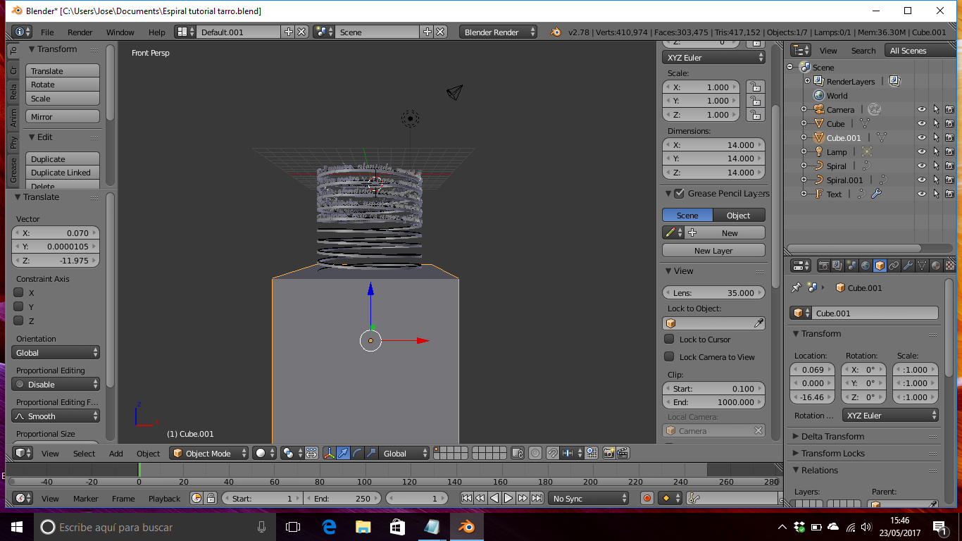
Task: Open the No Sync playback dropdown
Action: click(589, 498)
